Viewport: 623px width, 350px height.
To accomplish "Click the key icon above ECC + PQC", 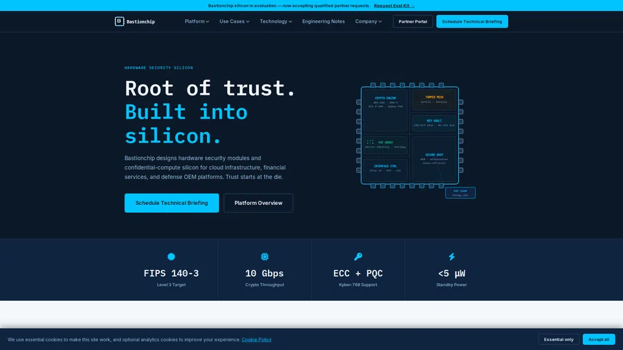I will pos(358,257).
